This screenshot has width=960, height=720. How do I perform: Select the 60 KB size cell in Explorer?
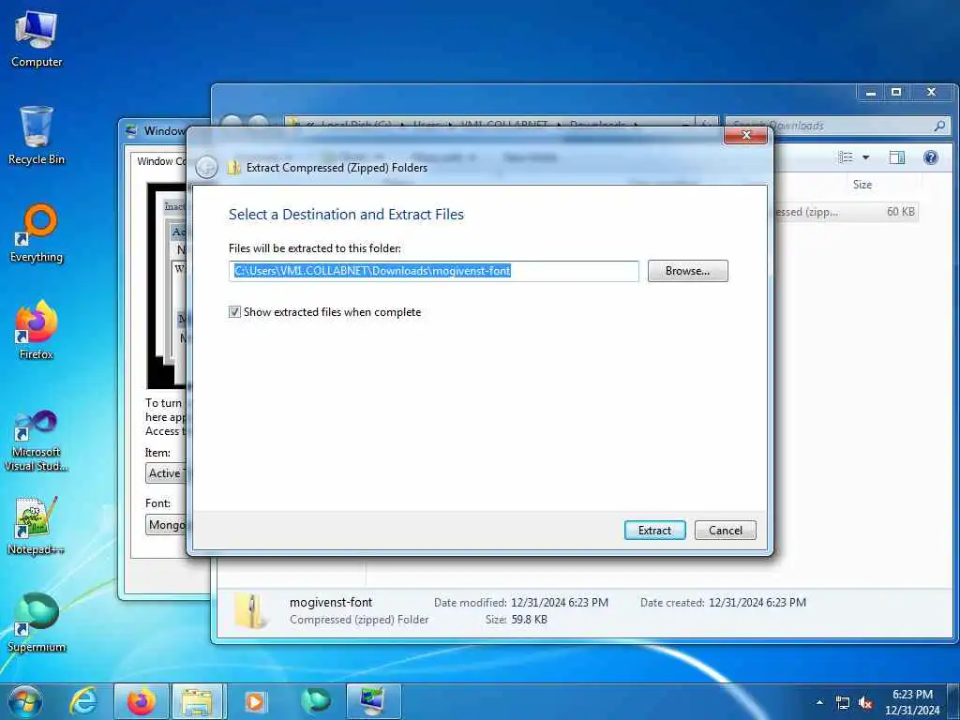click(x=900, y=212)
